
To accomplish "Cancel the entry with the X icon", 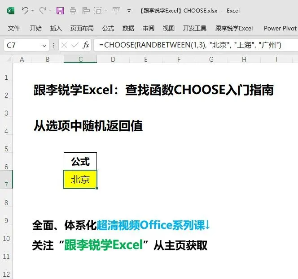I will coord(64,45).
